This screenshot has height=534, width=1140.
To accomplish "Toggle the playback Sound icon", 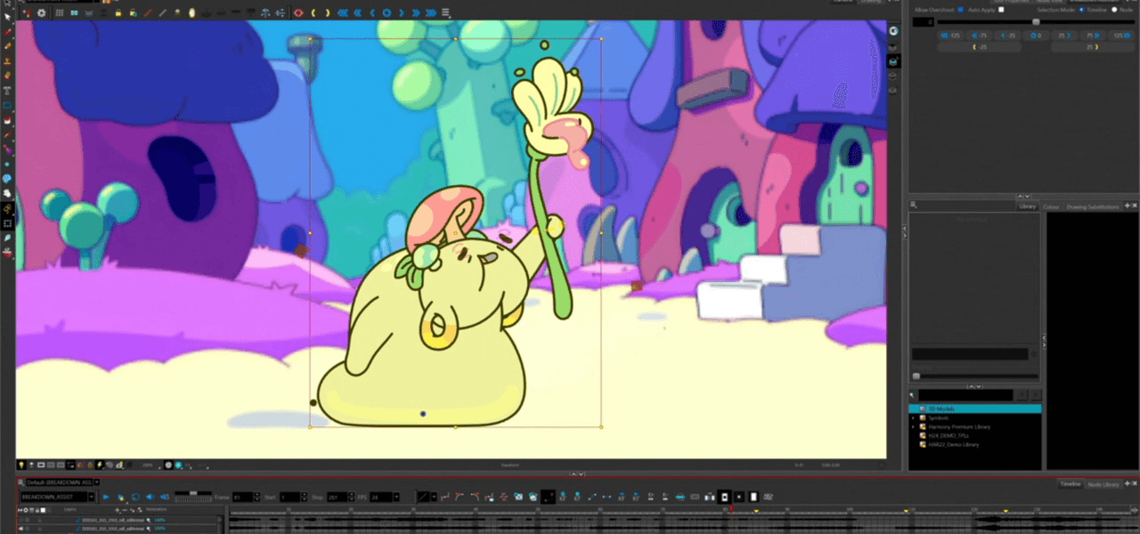I will 150,497.
